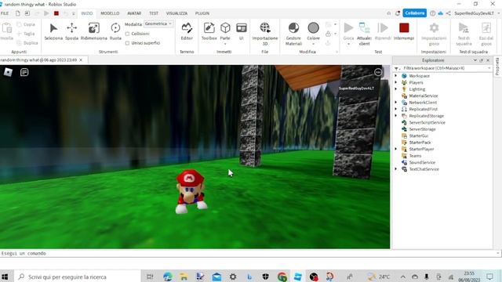
Task: Switch view with Attuale: client
Action: coord(364,34)
